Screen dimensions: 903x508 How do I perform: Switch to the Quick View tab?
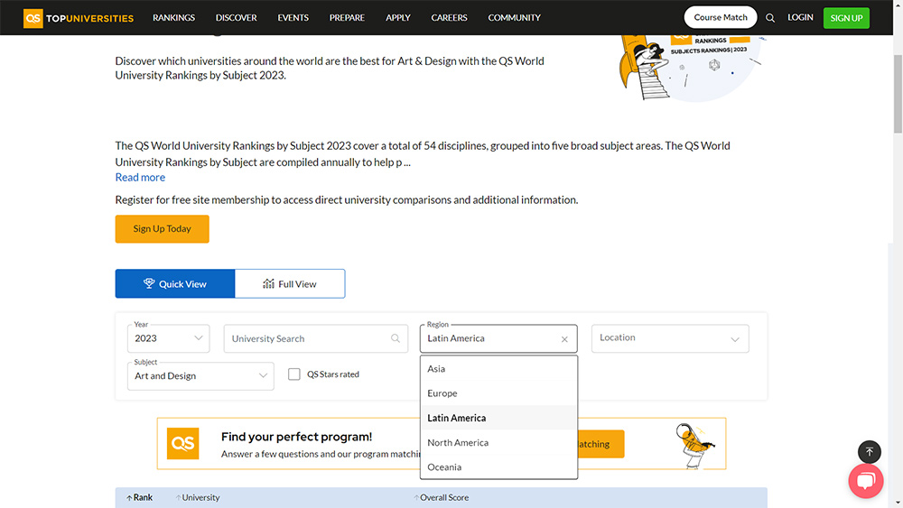click(x=175, y=283)
